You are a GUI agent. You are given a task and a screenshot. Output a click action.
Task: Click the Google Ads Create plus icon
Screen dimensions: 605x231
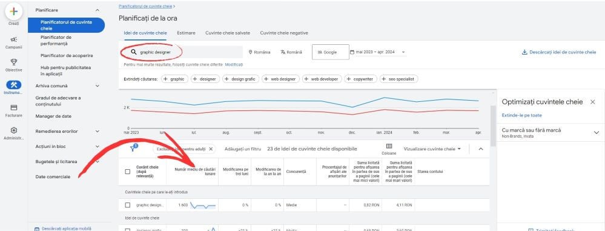click(13, 11)
